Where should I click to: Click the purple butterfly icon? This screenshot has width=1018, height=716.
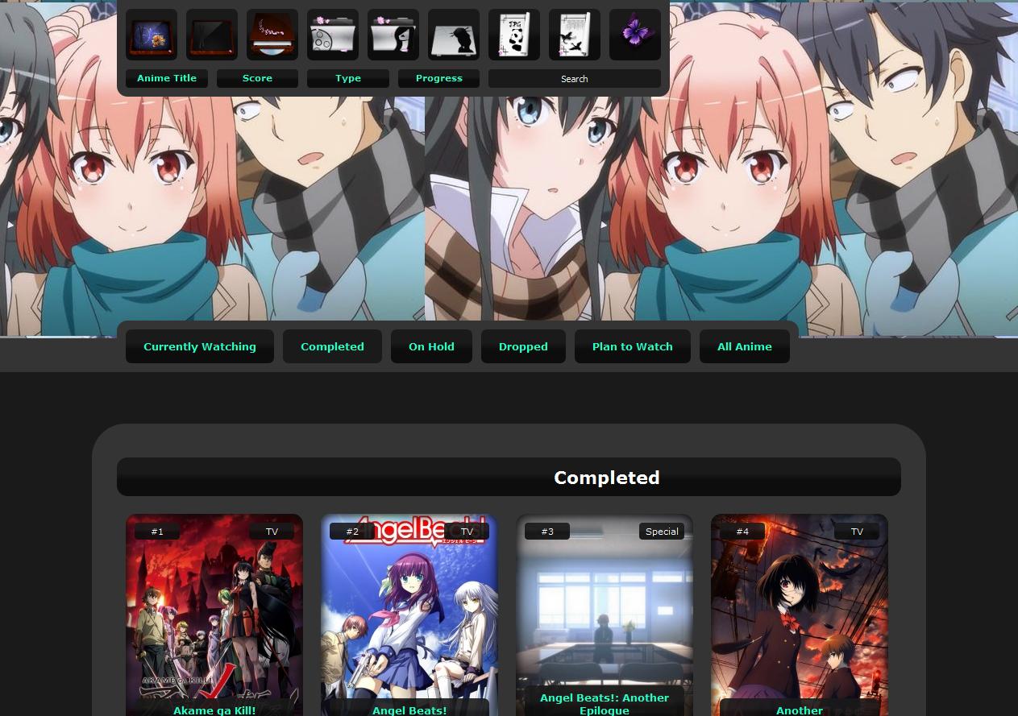click(x=635, y=35)
